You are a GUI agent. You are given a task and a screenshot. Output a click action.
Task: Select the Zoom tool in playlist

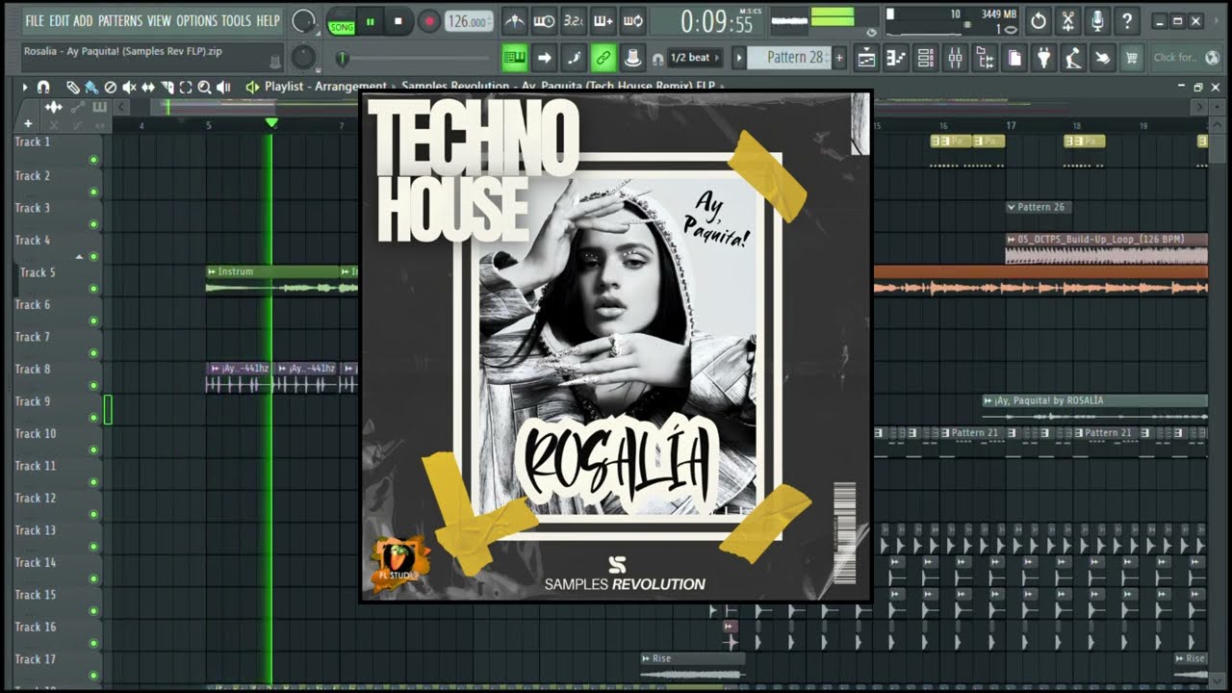[x=204, y=87]
